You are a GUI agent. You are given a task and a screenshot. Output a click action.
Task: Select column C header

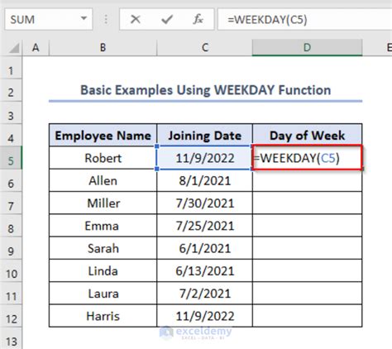(x=204, y=48)
